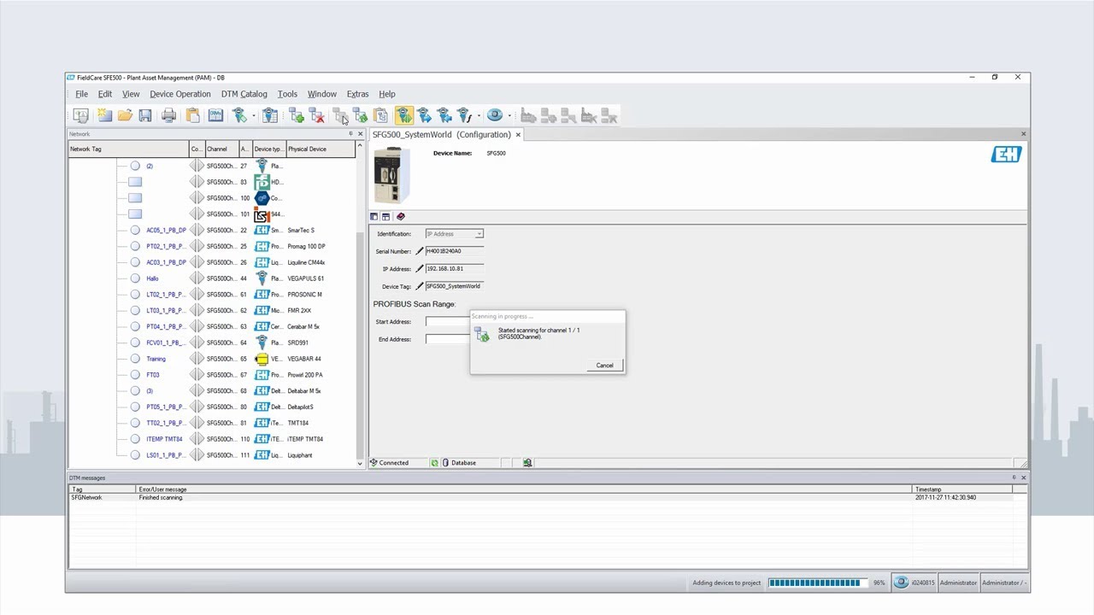The height and width of the screenshot is (615, 1094).
Task: Switch to SFG500_SystemWorld (Configuration) tab
Action: tap(442, 134)
